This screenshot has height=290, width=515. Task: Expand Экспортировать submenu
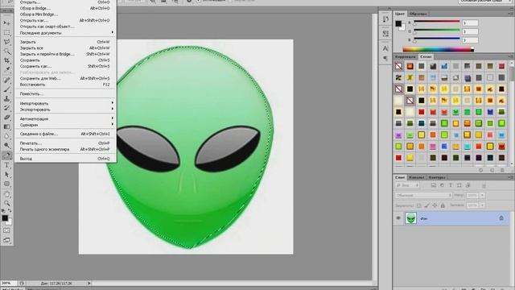[66, 110]
